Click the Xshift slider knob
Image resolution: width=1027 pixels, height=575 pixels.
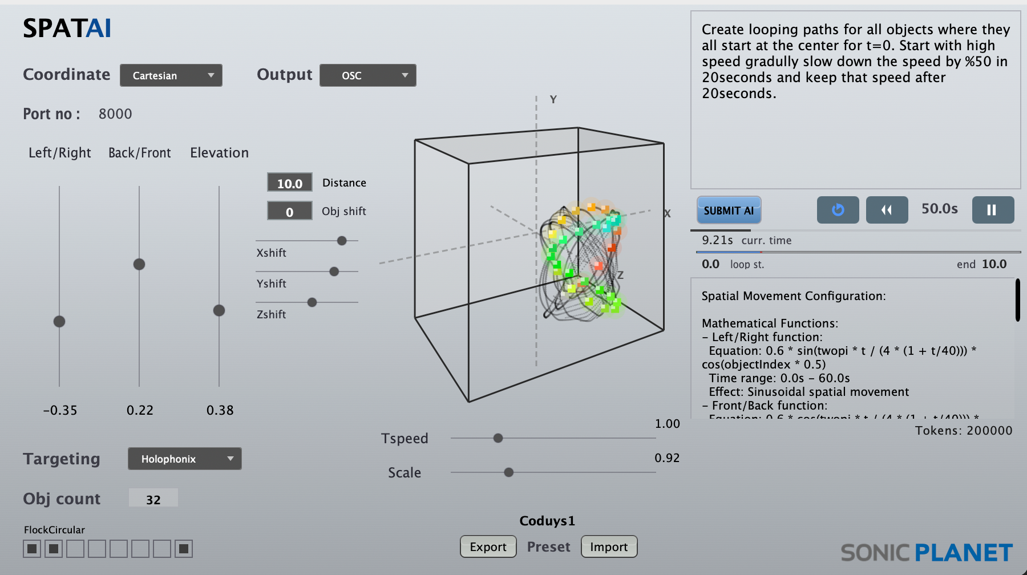pyautogui.click(x=342, y=241)
